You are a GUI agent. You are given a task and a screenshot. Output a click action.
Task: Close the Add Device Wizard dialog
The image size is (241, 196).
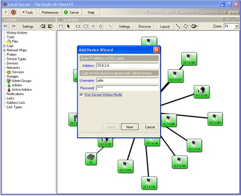pyautogui.click(x=156, y=50)
